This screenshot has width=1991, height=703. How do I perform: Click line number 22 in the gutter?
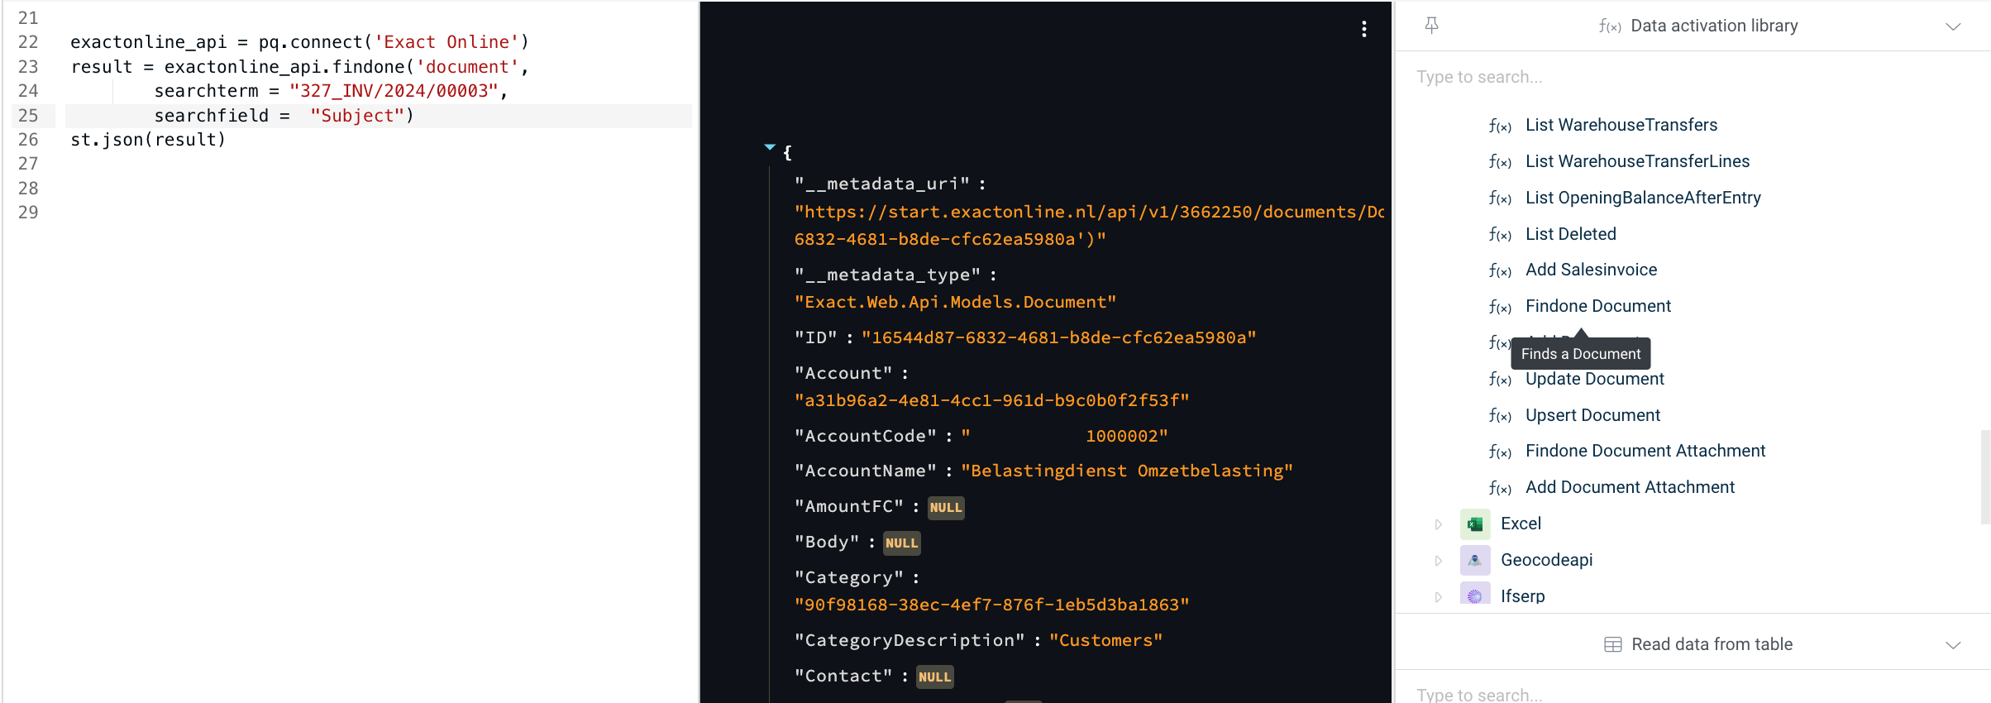(28, 42)
